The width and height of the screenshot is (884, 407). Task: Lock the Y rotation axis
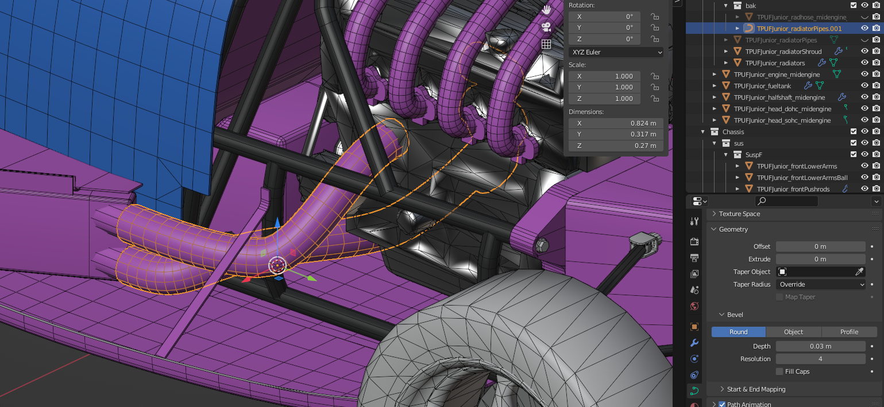click(654, 28)
